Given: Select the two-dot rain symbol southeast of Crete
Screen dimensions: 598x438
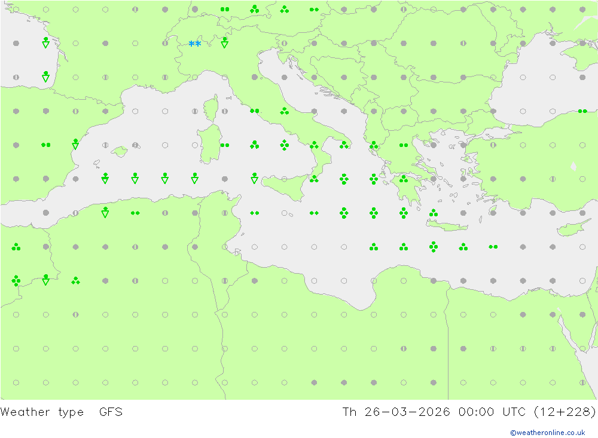Looking at the screenshot, I should tap(493, 247).
